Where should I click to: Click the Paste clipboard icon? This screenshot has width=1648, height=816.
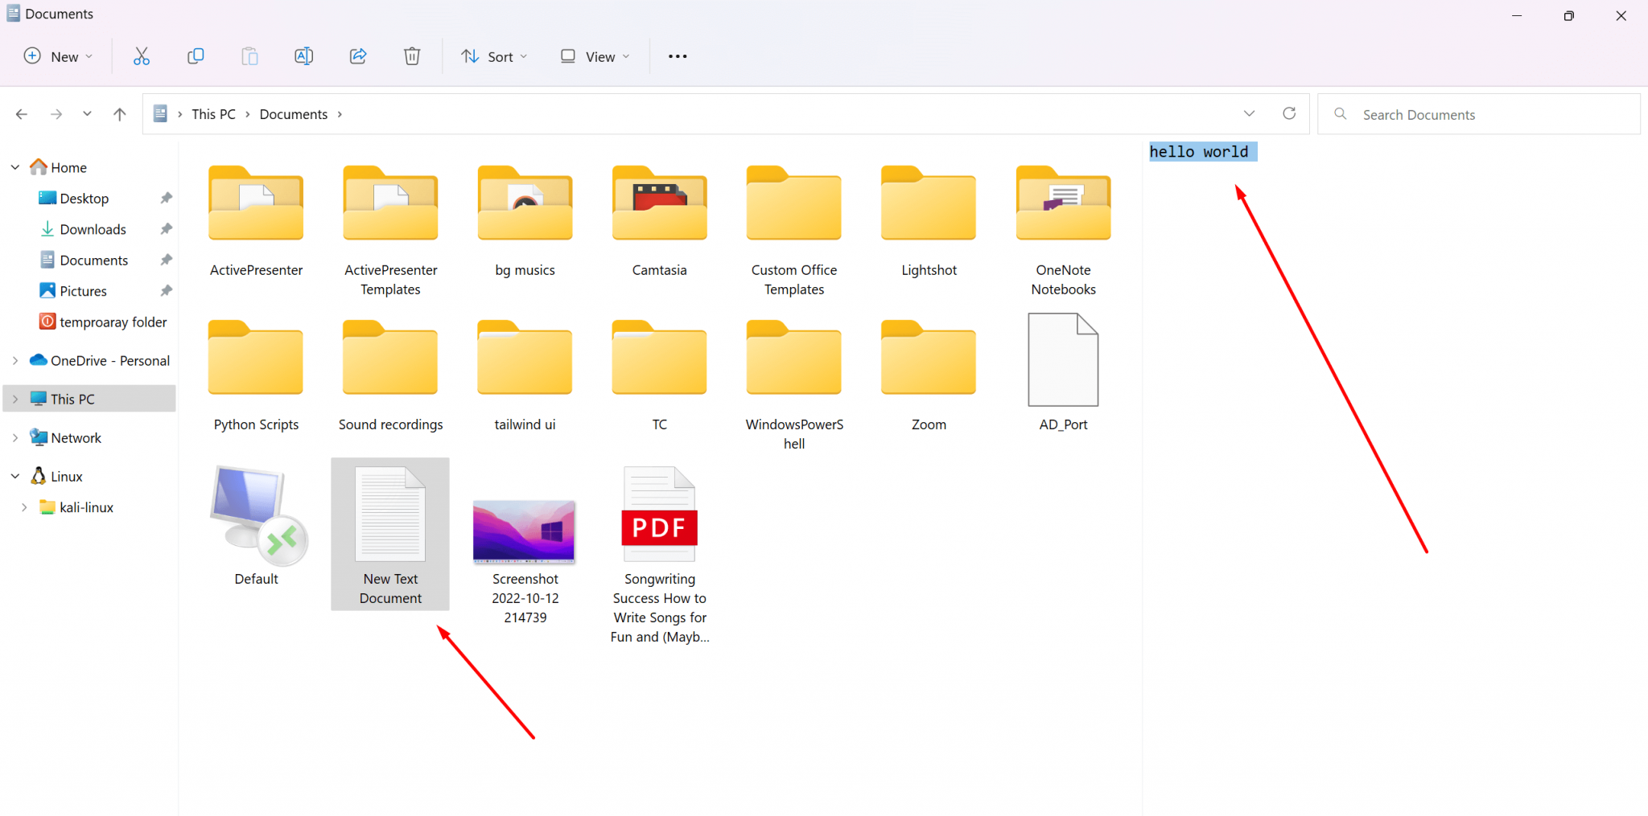[x=250, y=56]
